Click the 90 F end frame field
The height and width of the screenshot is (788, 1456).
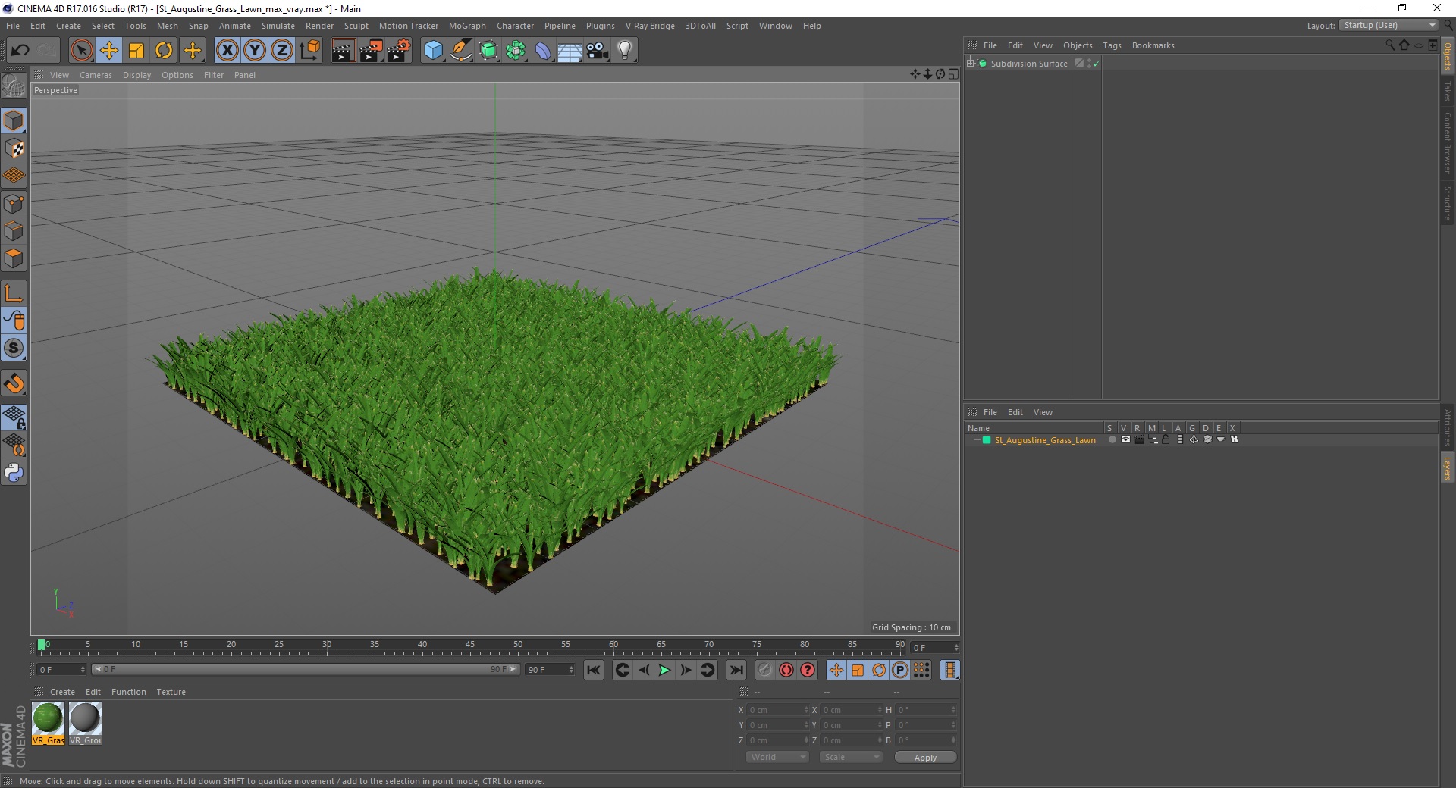[551, 670]
